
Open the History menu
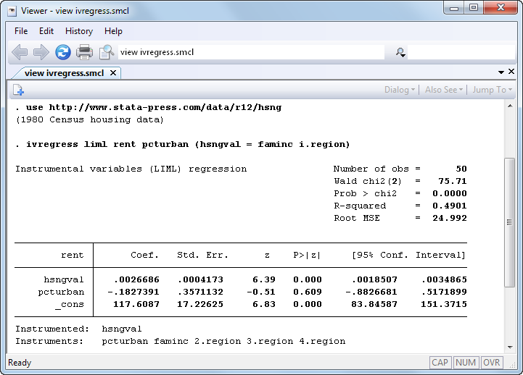point(79,31)
